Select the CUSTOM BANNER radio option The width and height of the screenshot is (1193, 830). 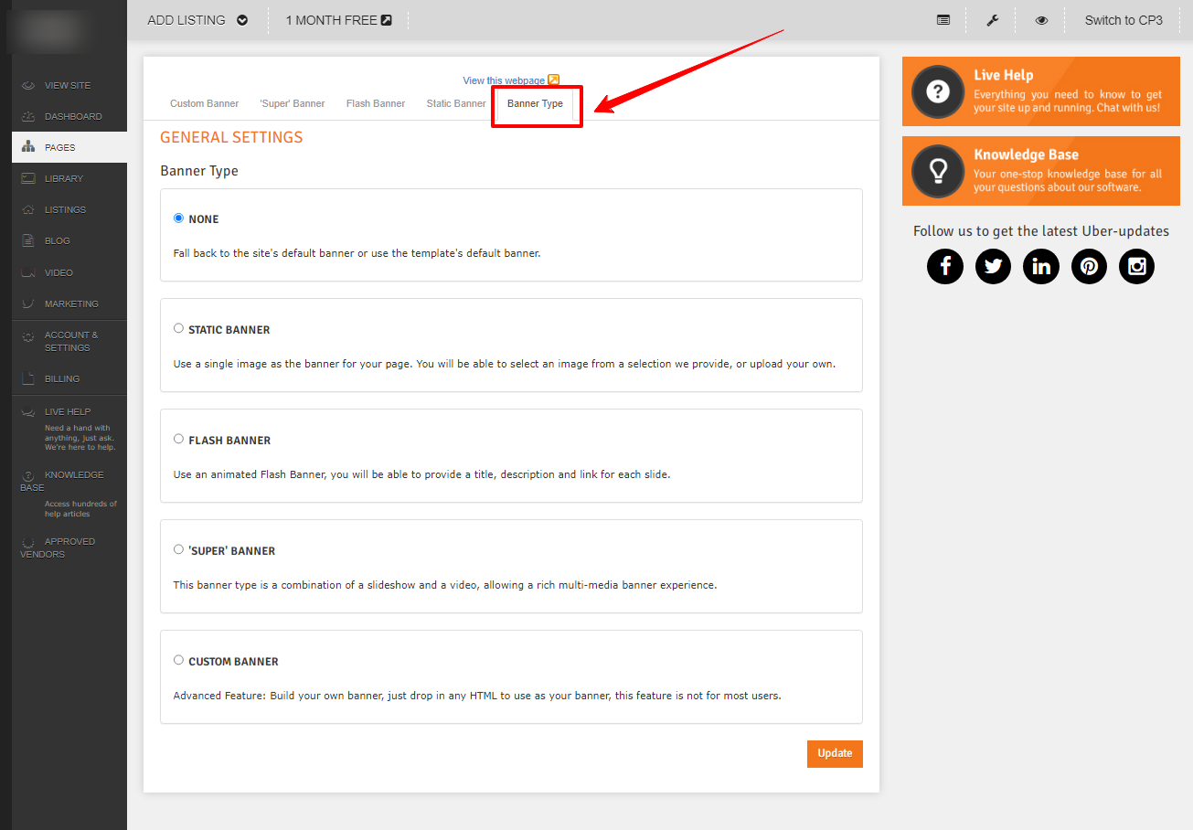pyautogui.click(x=178, y=660)
